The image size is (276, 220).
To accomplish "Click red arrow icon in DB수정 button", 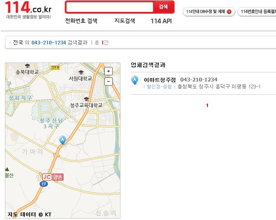I will 229,12.
